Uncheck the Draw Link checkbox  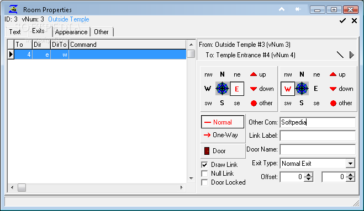pyautogui.click(x=204, y=165)
